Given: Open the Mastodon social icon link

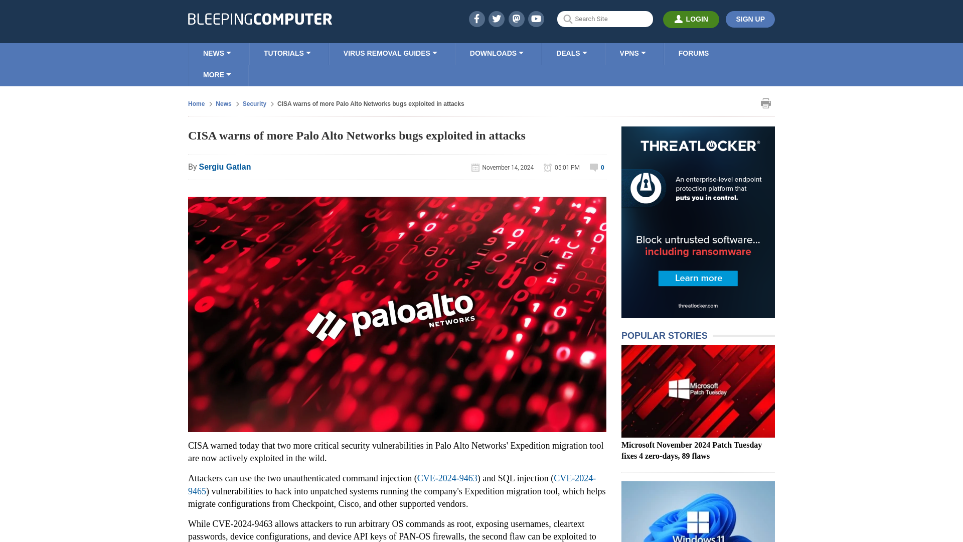Looking at the screenshot, I should pos(516,19).
